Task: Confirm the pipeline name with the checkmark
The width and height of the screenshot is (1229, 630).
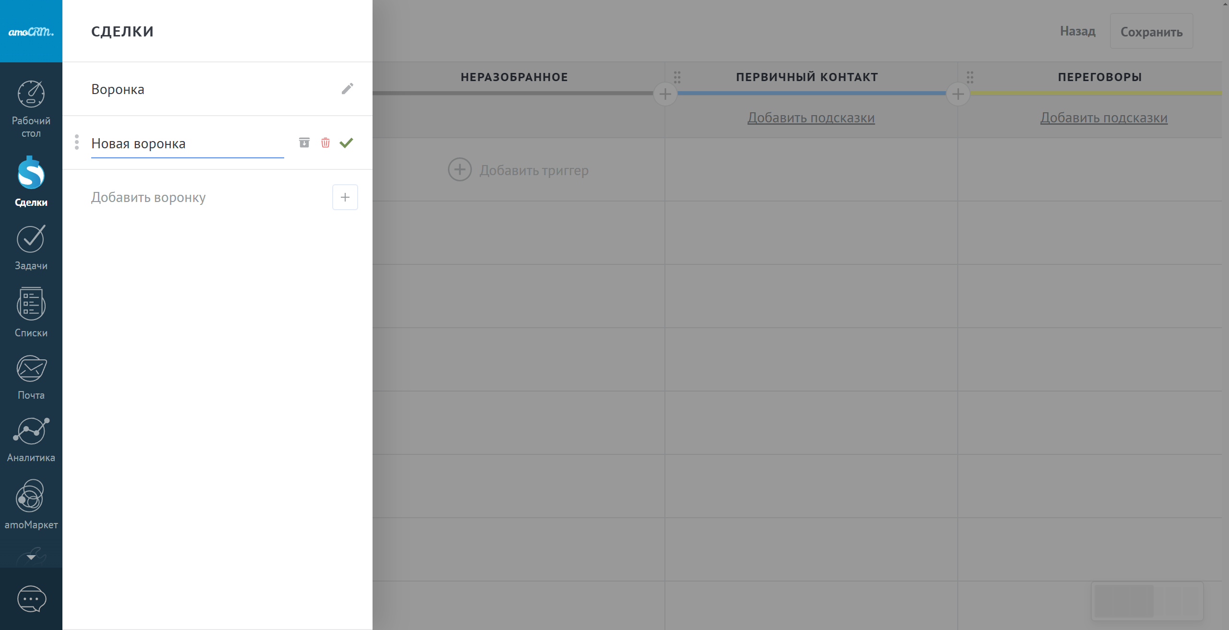Action: click(346, 143)
